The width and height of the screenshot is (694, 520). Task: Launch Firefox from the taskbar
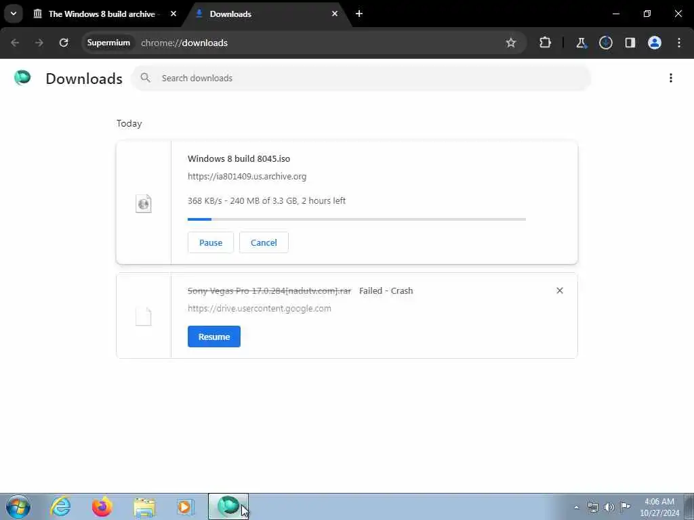coord(102,506)
